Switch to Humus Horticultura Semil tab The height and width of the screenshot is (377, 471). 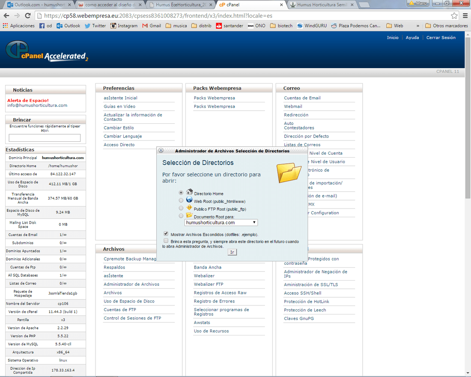pos(322,5)
